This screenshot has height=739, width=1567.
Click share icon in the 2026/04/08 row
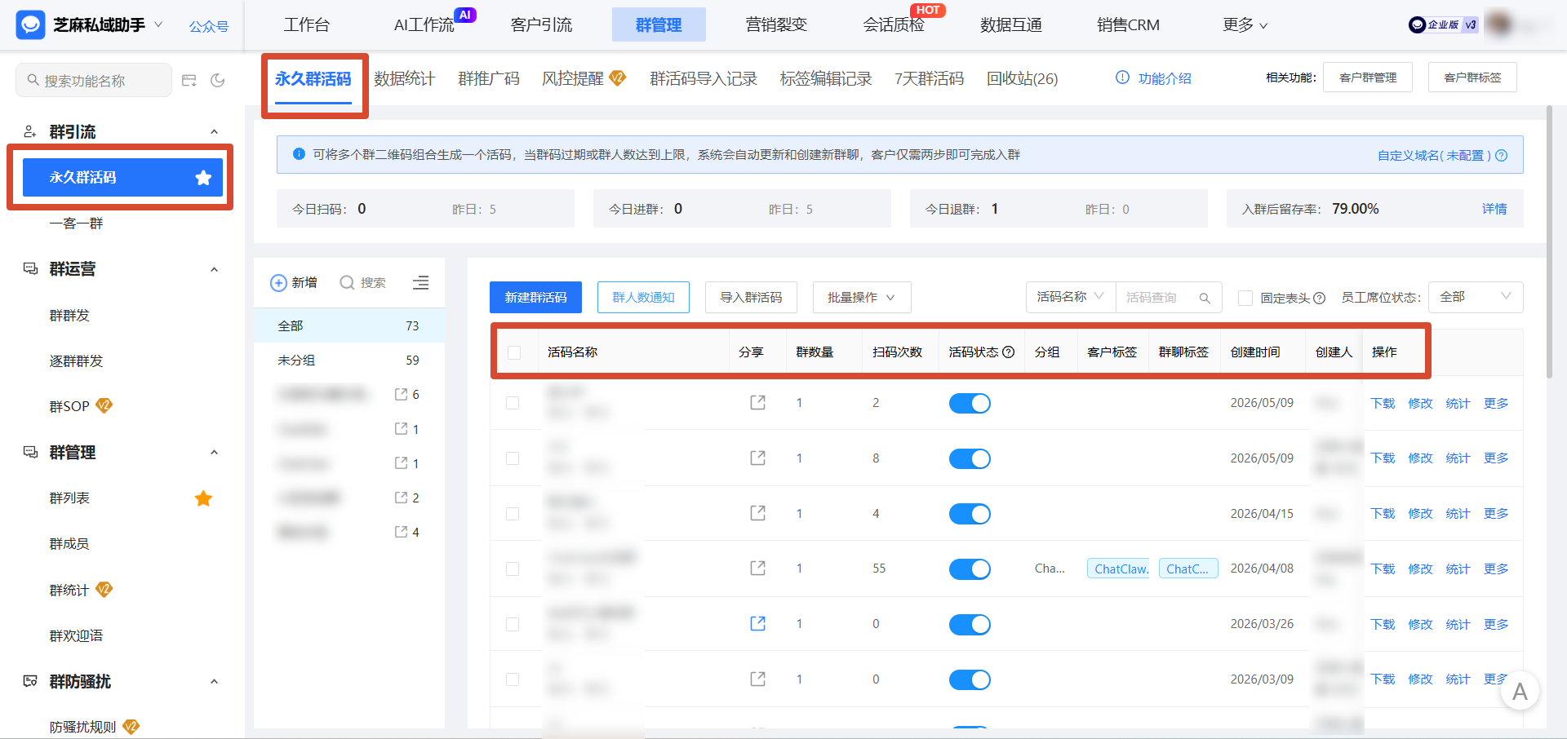(x=758, y=568)
